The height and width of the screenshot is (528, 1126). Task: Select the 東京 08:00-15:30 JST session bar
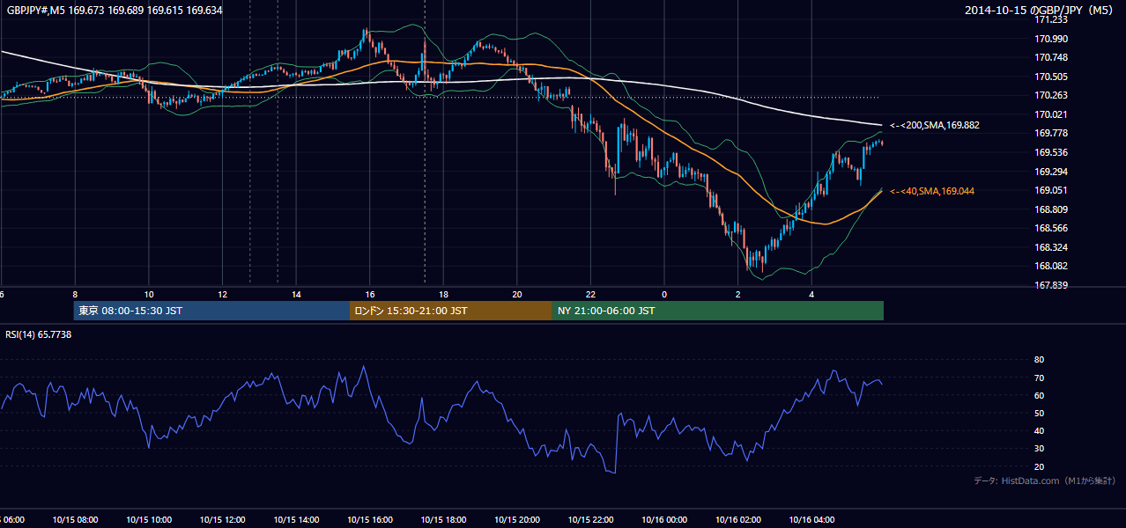(x=211, y=311)
